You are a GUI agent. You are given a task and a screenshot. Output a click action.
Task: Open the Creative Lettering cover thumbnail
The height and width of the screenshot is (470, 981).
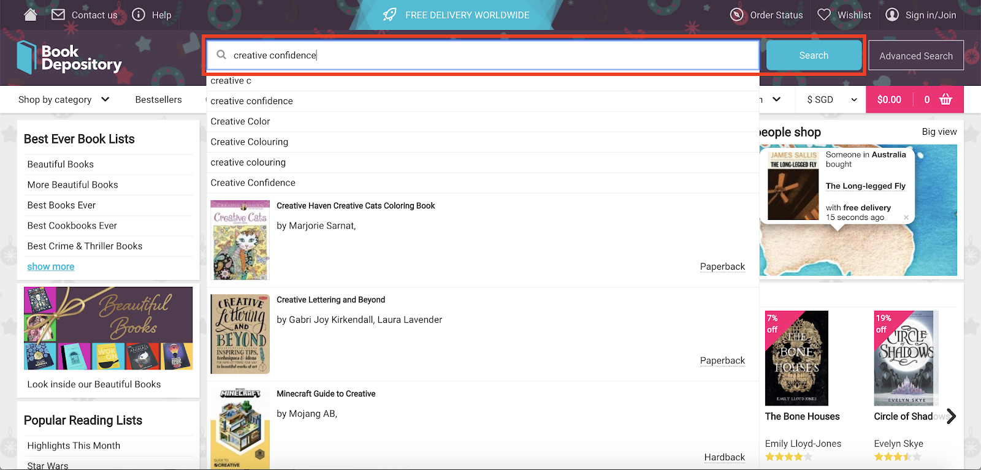[x=240, y=334]
